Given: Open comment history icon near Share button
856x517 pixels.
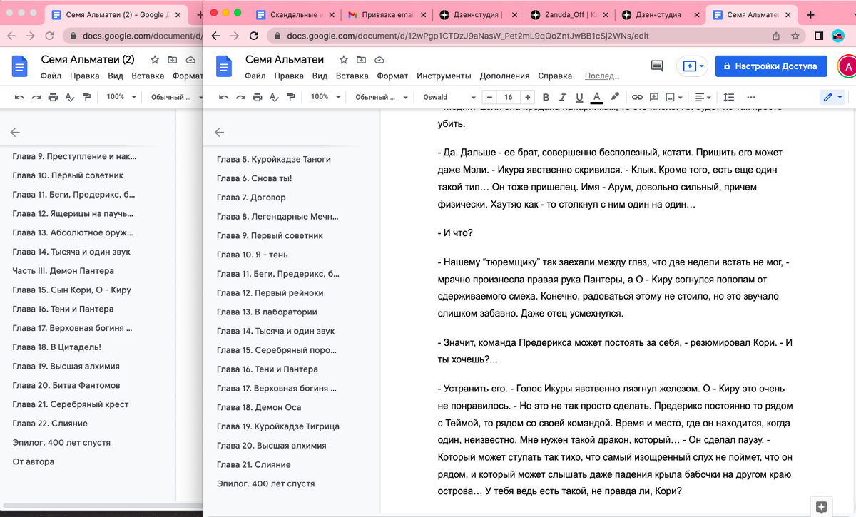Looking at the screenshot, I should 656,65.
